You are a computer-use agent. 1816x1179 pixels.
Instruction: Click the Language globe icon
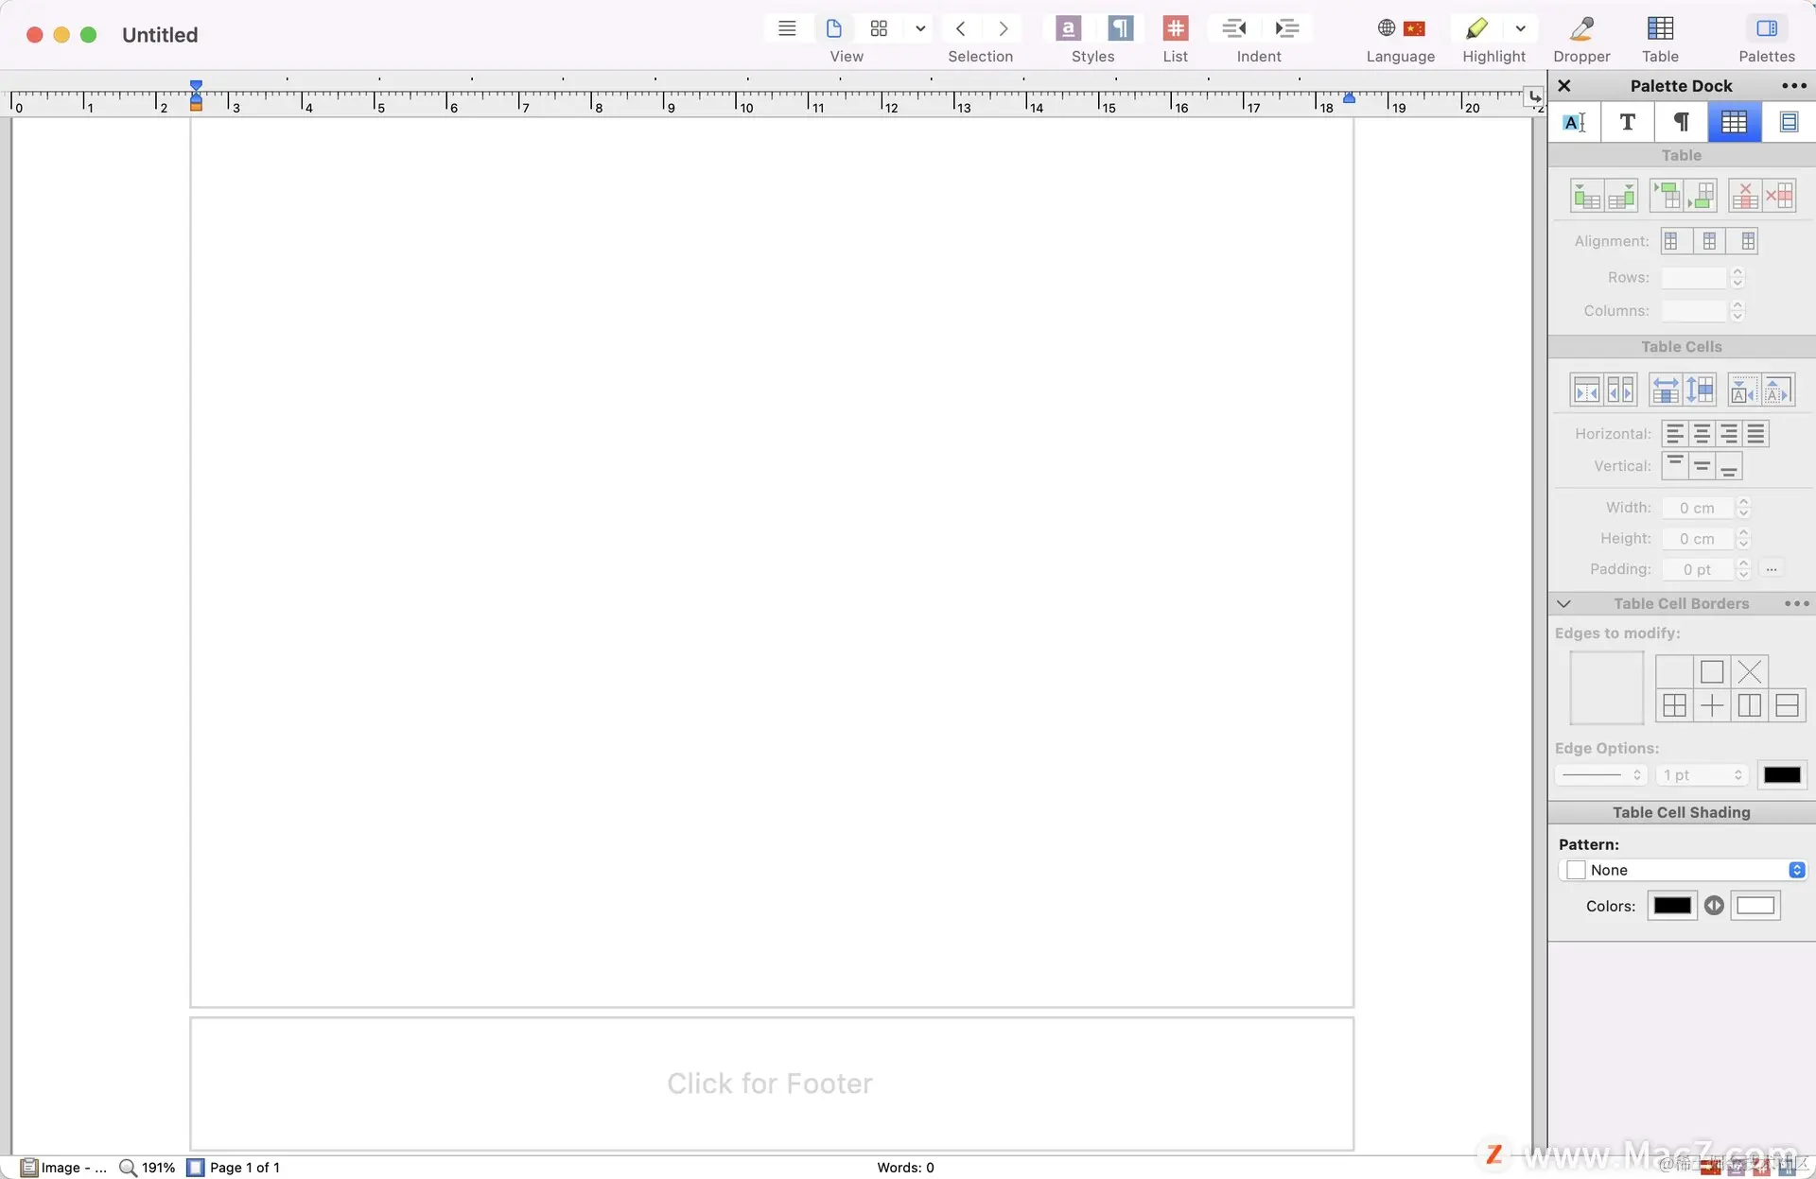[x=1387, y=28]
